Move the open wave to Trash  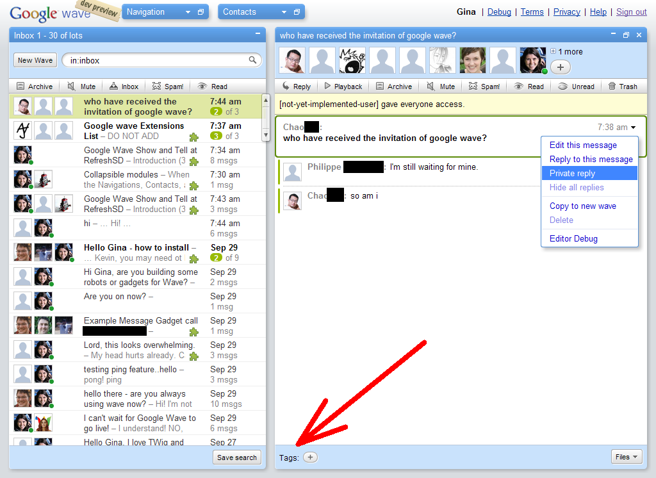click(622, 87)
